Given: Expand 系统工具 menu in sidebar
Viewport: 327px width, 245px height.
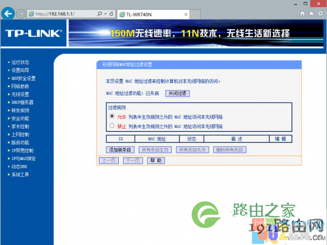Looking at the screenshot, I should coord(20,174).
